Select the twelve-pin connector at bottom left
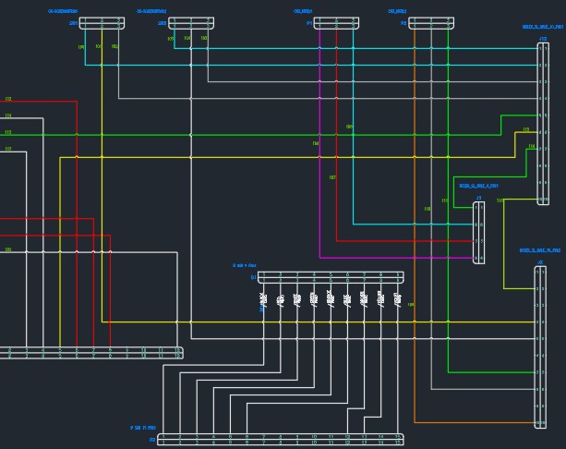 90,353
